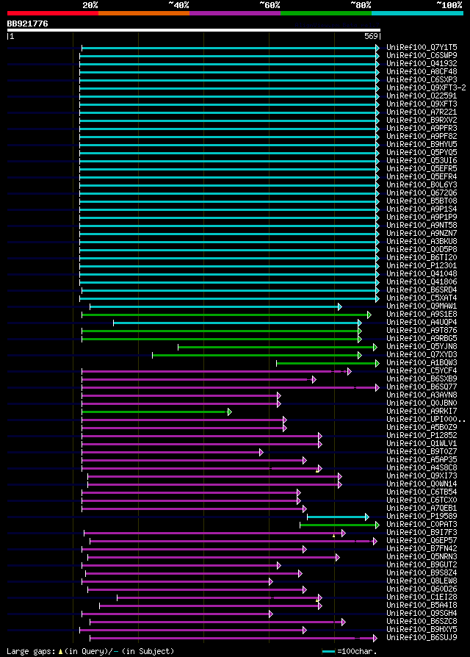Open hit UniRef100_UPI000..
The image size is (470, 657).
(x=426, y=420)
